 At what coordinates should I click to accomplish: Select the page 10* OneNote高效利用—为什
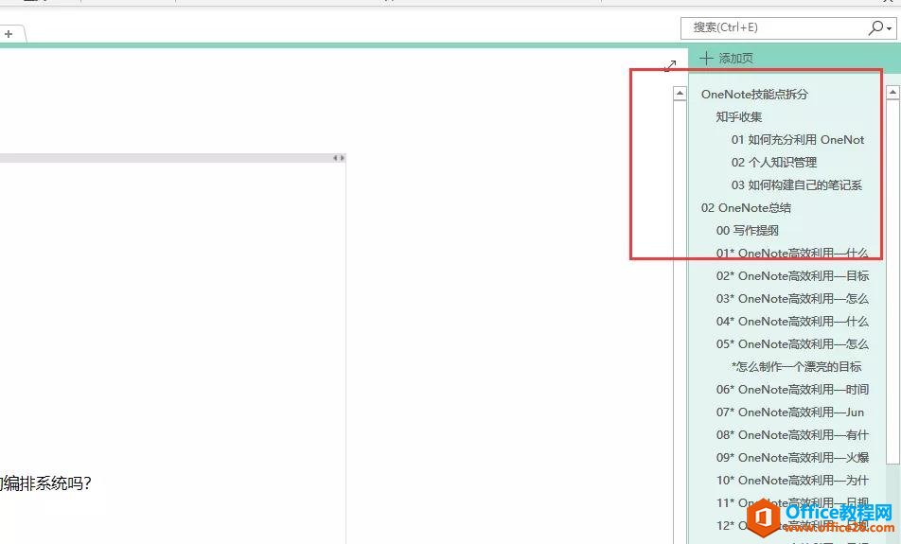pyautogui.click(x=792, y=481)
